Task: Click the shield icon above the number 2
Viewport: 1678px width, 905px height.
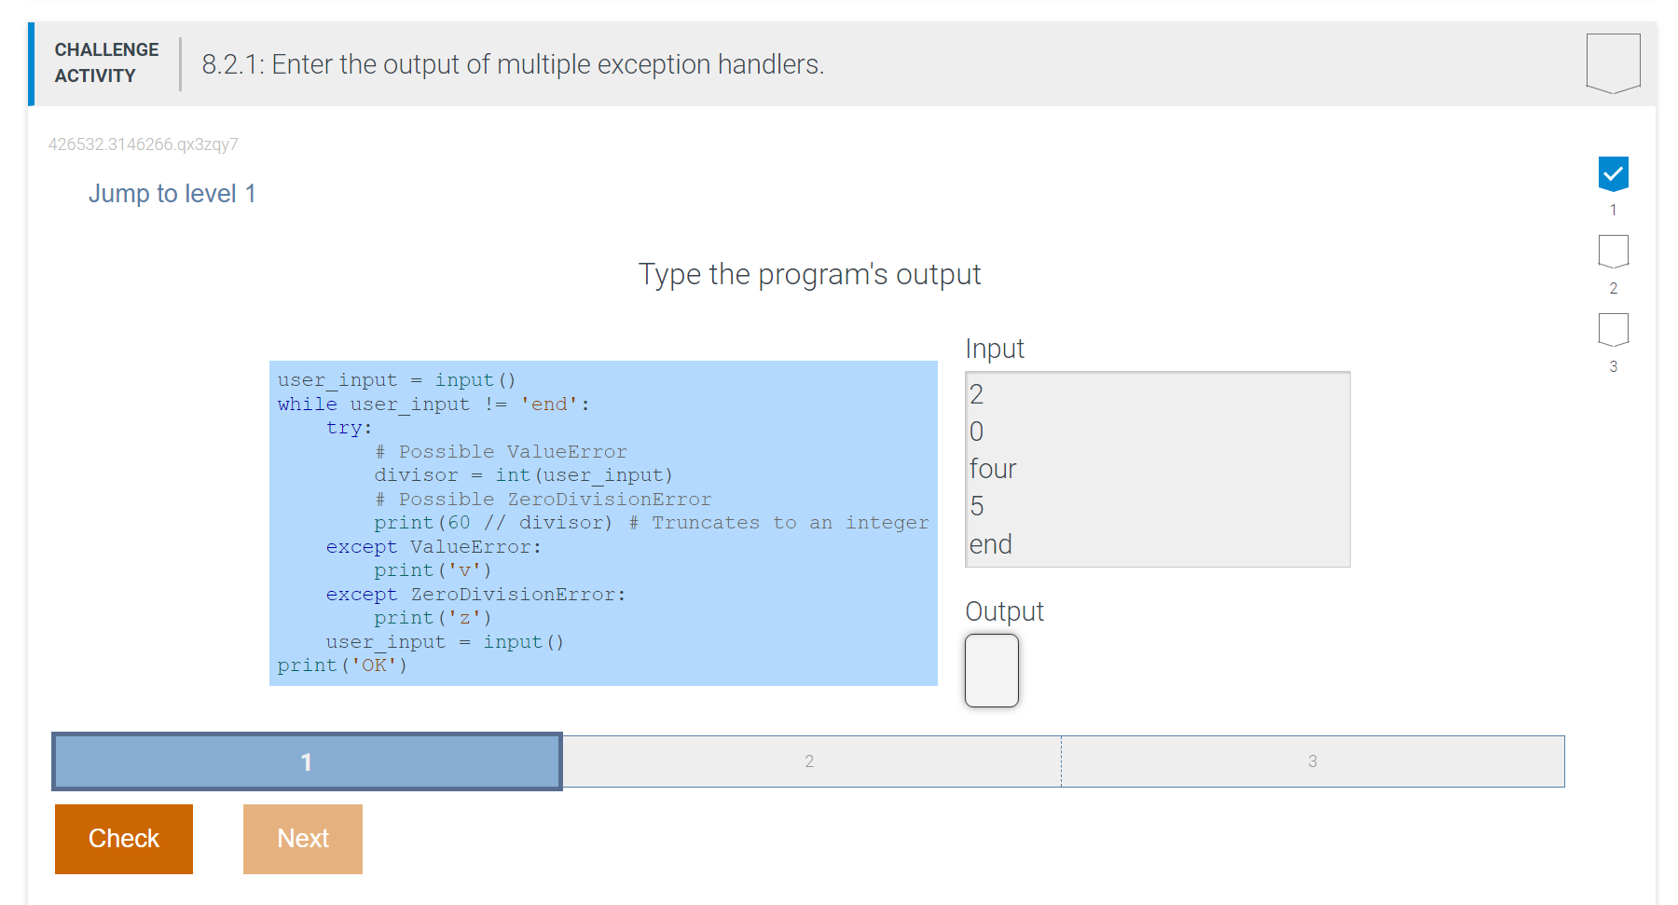Action: (x=1613, y=252)
